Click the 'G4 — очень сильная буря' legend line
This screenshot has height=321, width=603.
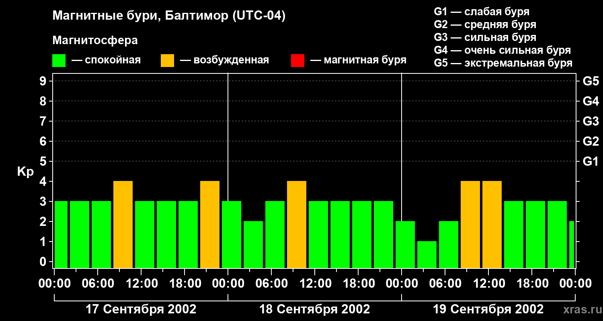pos(502,50)
